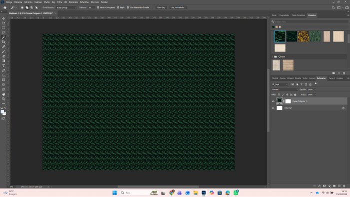Select the yellow floral pattern thumbnail

coord(303,36)
